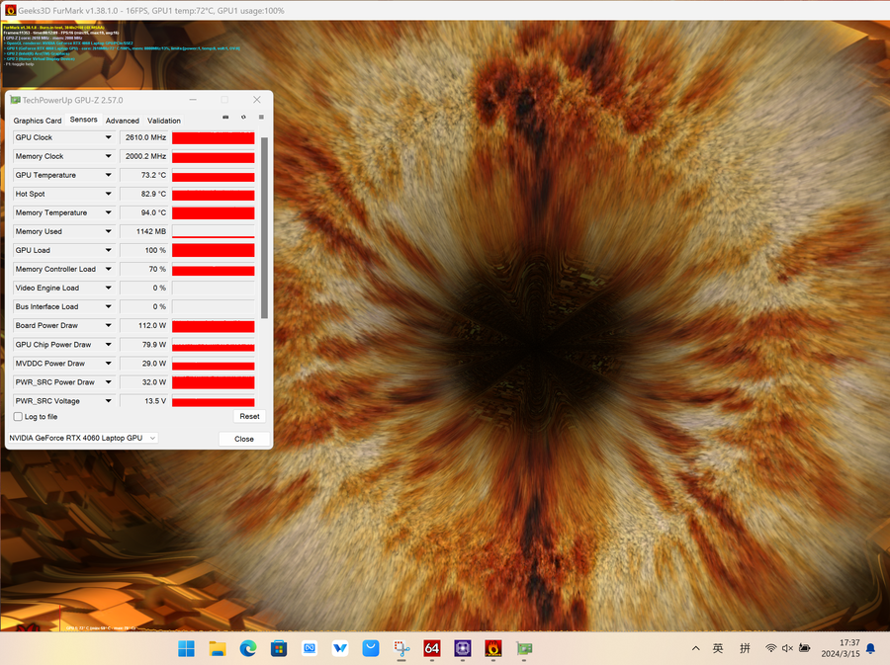Viewport: 890px width, 665px height.
Task: Open Microsoft Store from the taskbar
Action: point(279,648)
